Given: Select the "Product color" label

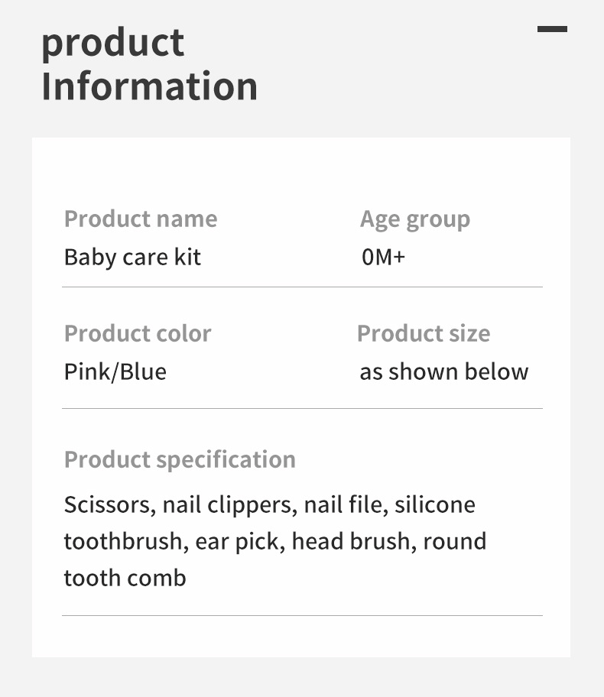Looking at the screenshot, I should tap(138, 334).
